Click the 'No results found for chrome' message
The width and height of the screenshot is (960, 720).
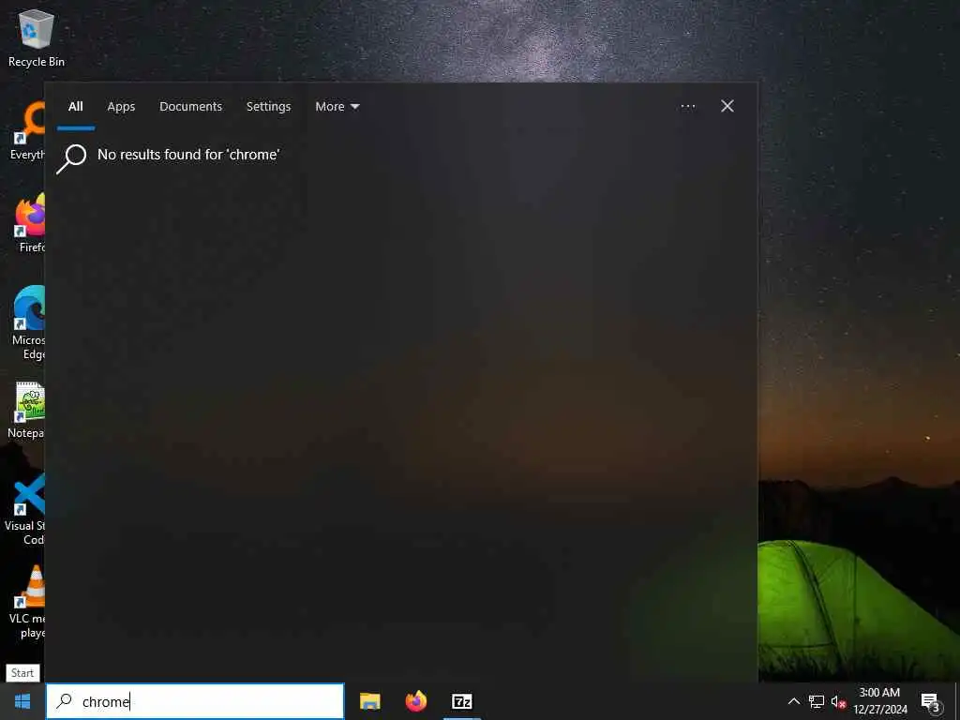[188, 155]
